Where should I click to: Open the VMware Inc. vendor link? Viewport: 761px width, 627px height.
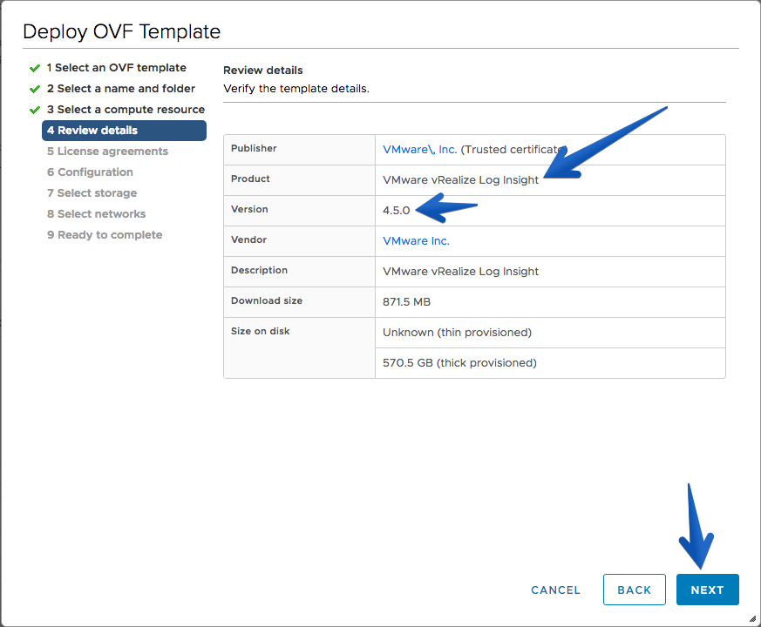pos(416,241)
